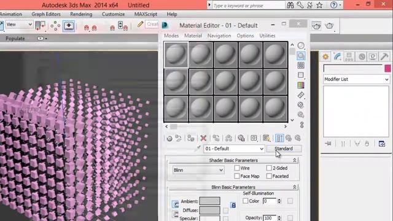Image resolution: width=393 pixels, height=221 pixels.
Task: Open the Modes menu in Material Editor
Action: pos(171,36)
